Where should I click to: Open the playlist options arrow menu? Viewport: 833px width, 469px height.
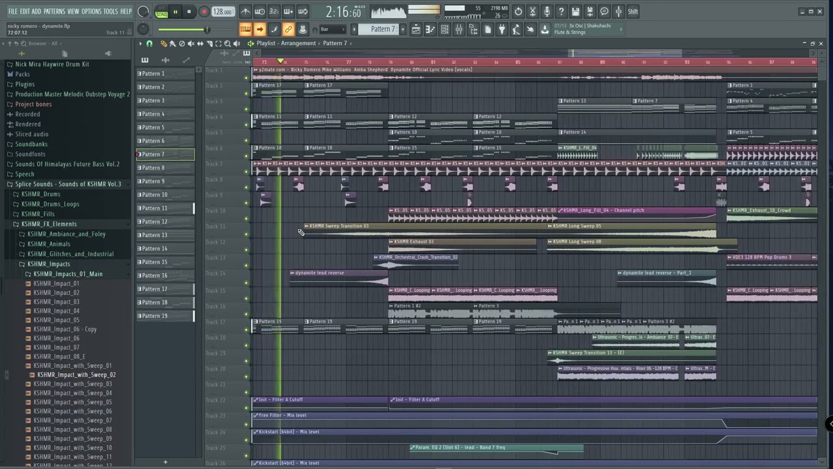coord(141,44)
